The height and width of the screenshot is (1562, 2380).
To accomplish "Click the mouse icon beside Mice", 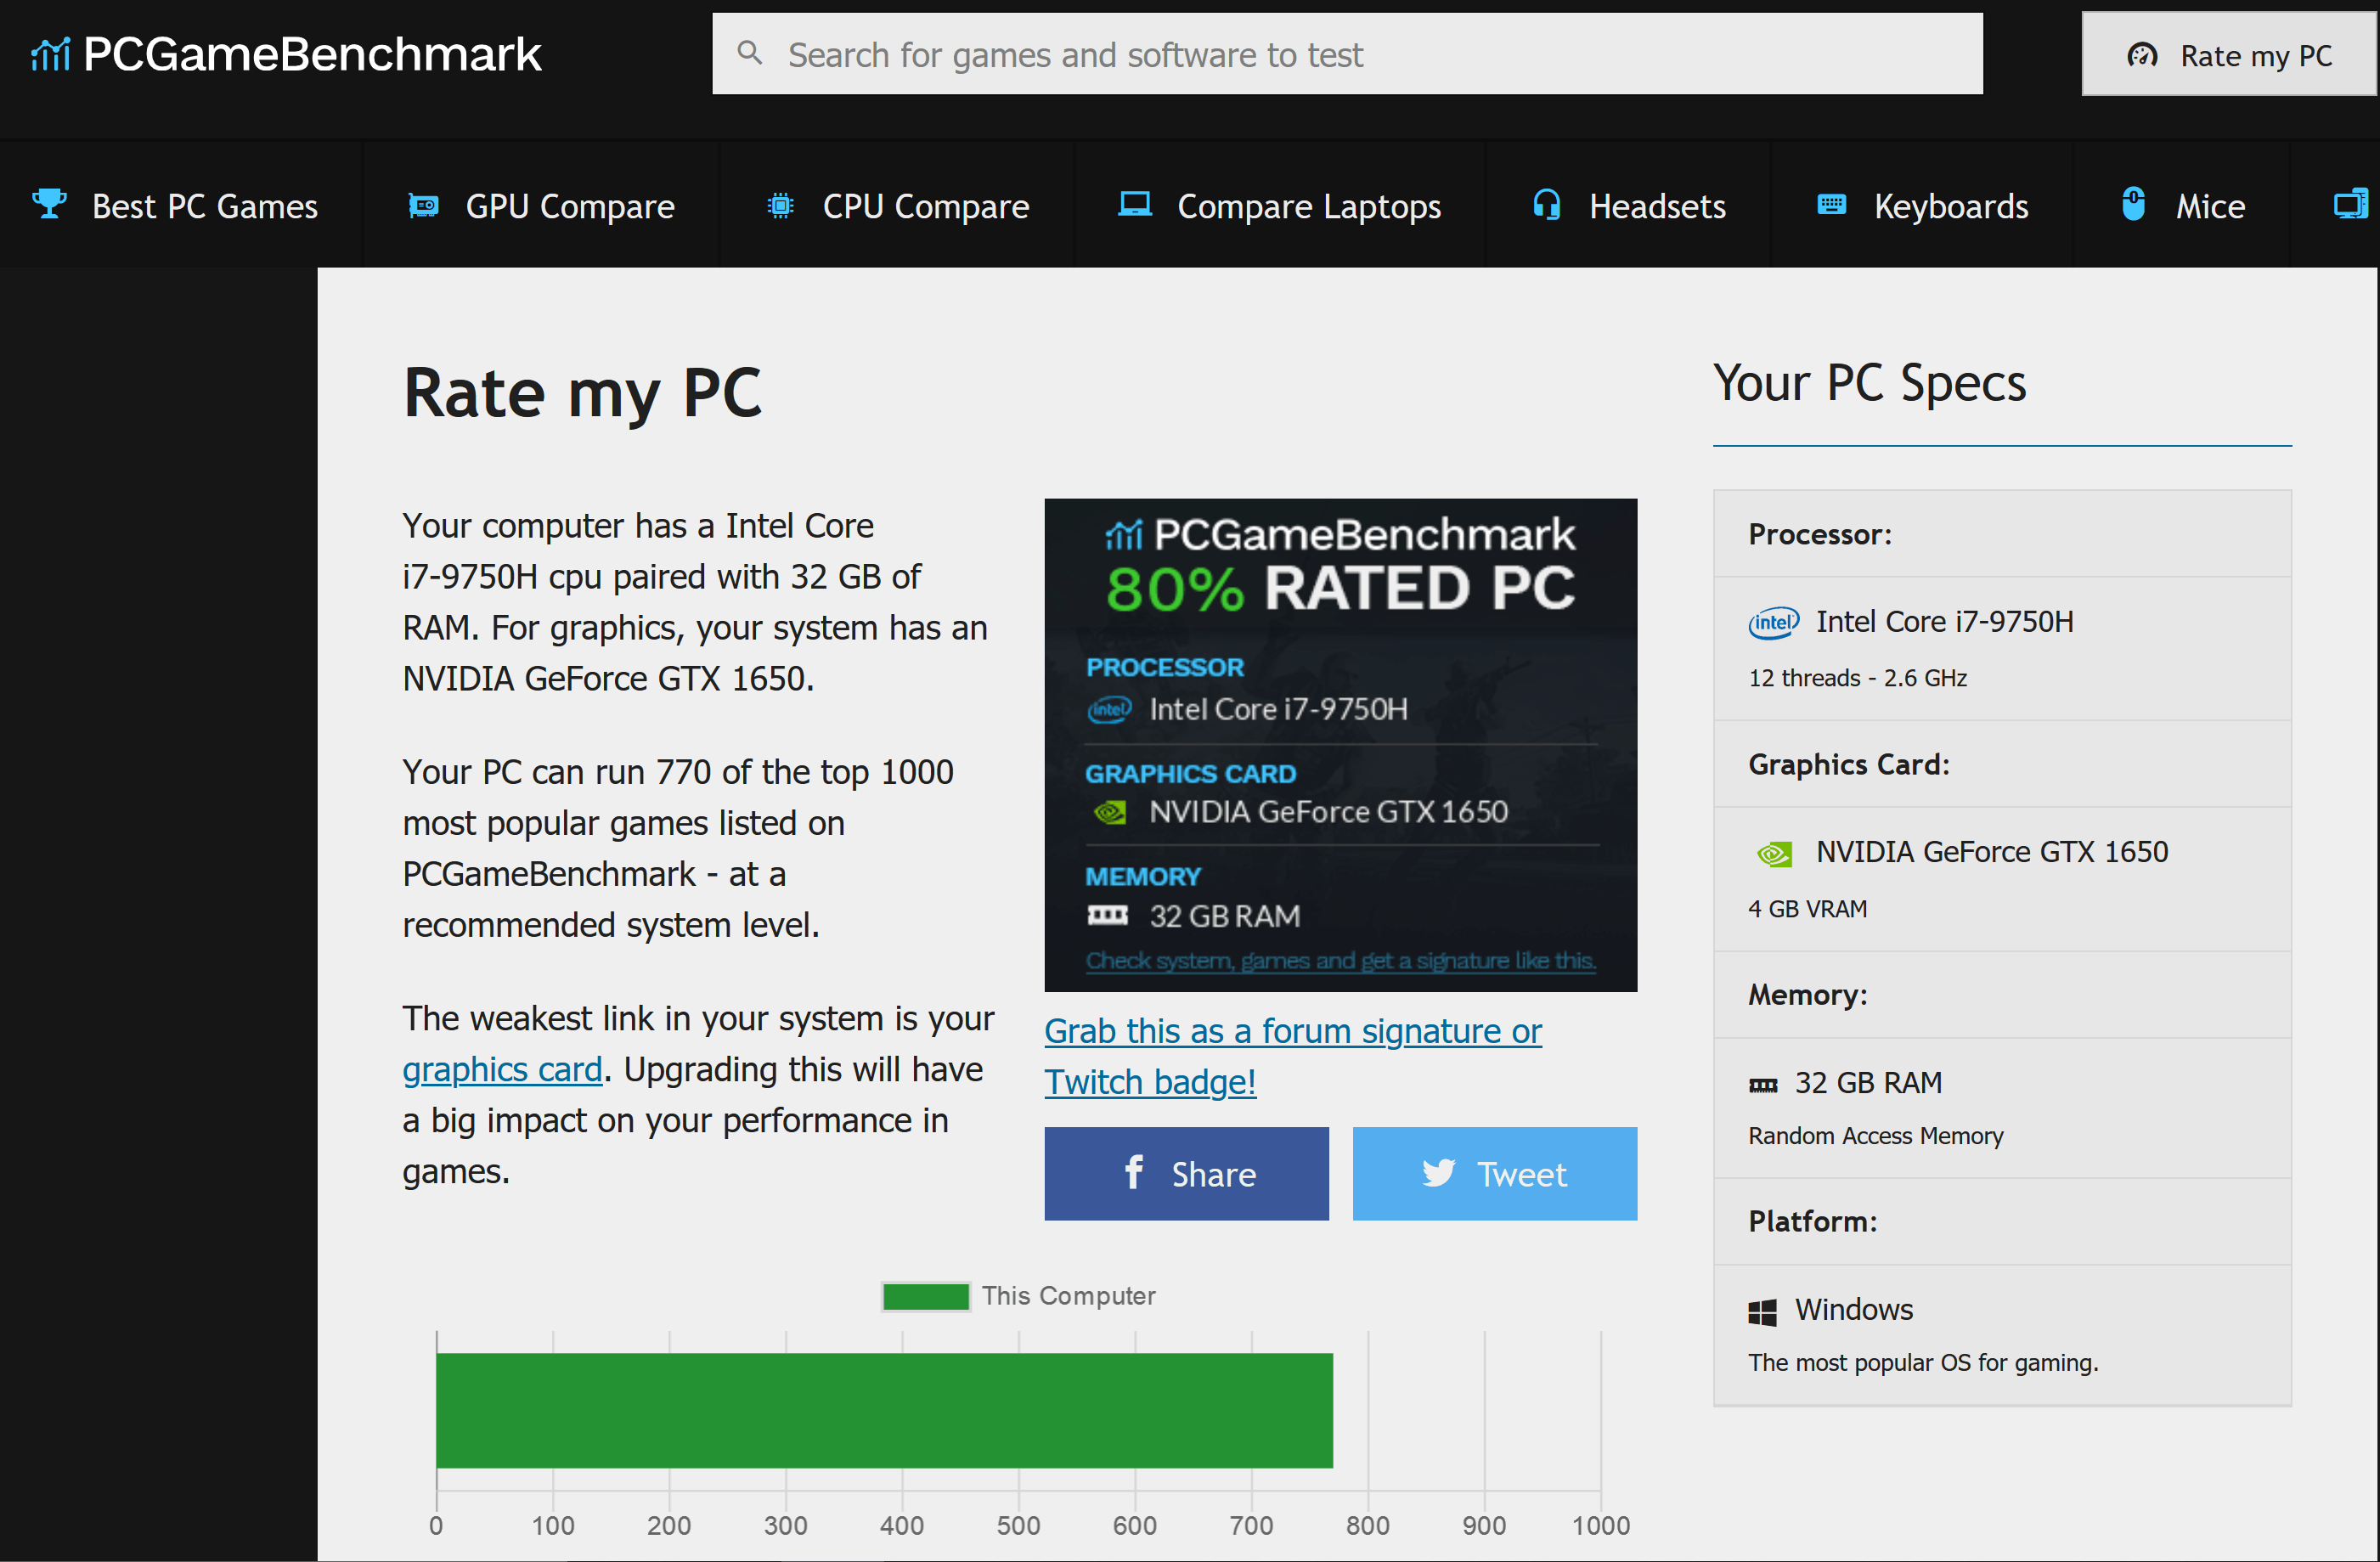I will tap(2132, 204).
